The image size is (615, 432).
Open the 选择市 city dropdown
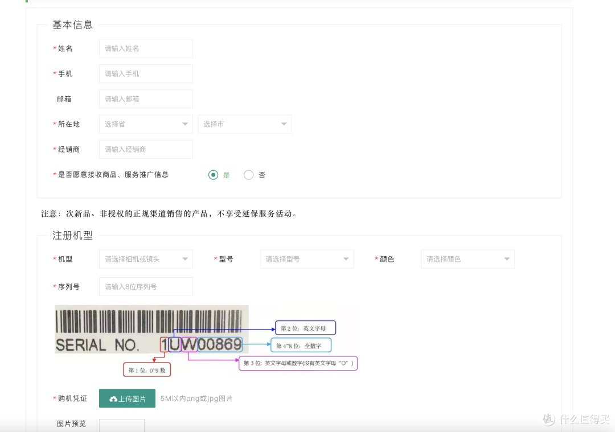[245, 124]
